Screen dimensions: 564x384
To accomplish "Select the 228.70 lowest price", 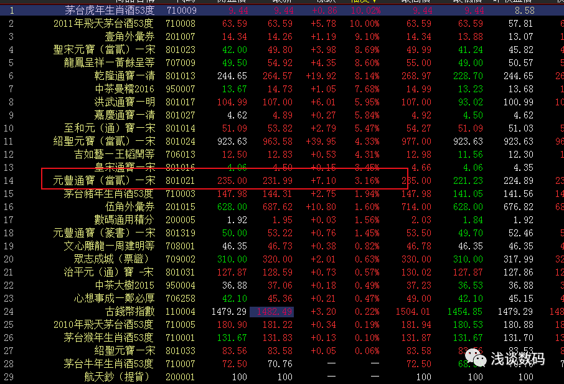I will pyautogui.click(x=468, y=76).
